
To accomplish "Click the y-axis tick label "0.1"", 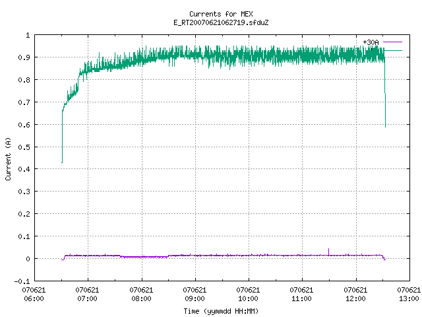I will tap(24, 236).
